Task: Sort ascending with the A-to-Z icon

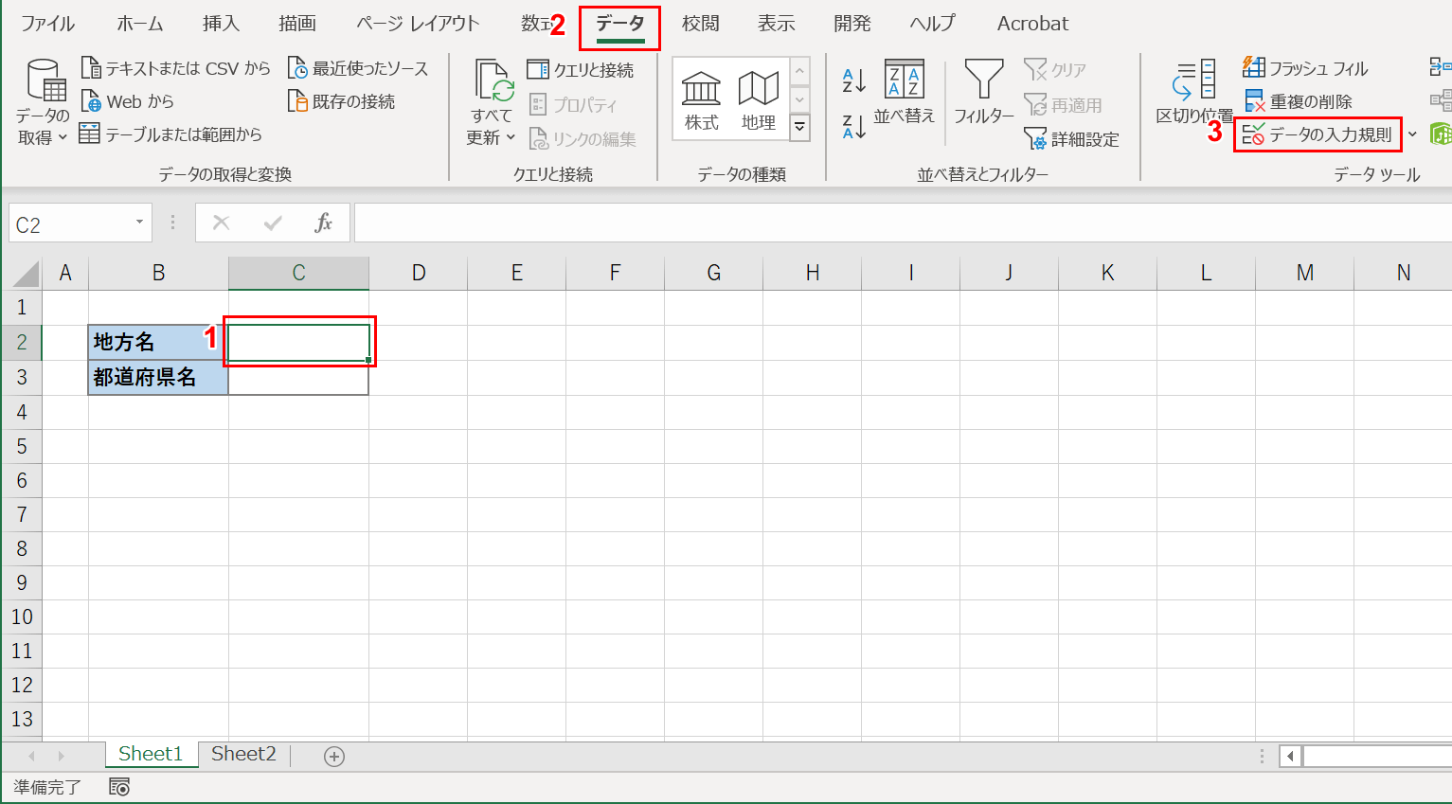Action: (x=853, y=81)
